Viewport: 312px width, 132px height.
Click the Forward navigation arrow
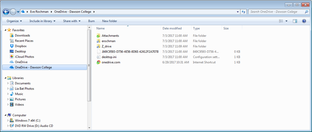pyautogui.click(x=13, y=12)
